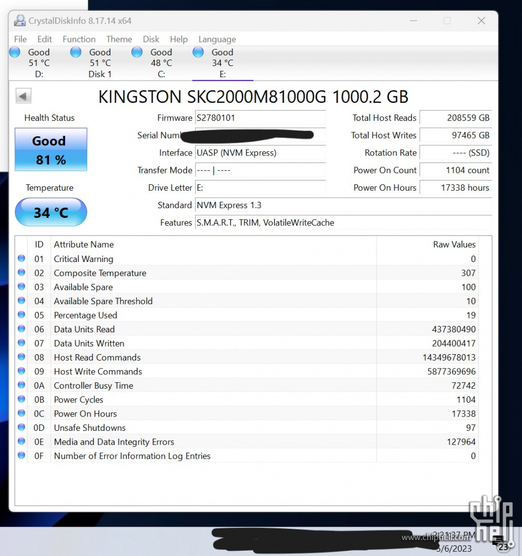Viewport: 522px width, 556px height.
Task: Click status orb for Media and Data Integrity Errors
Action: [x=21, y=441]
